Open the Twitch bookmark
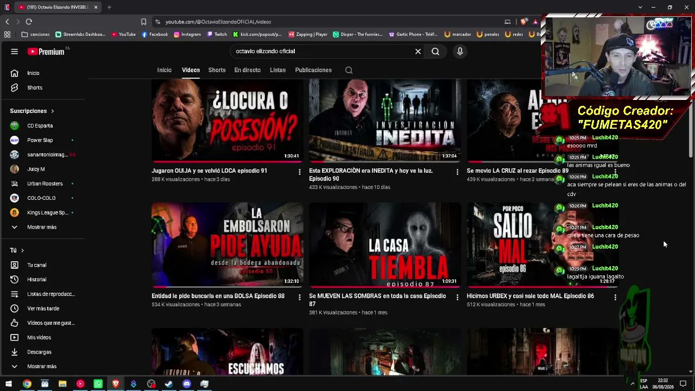The image size is (695, 391). click(x=217, y=34)
